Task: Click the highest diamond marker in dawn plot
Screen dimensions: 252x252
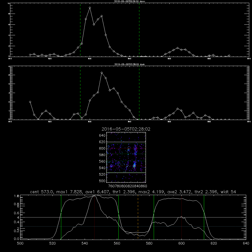Action: point(90,8)
